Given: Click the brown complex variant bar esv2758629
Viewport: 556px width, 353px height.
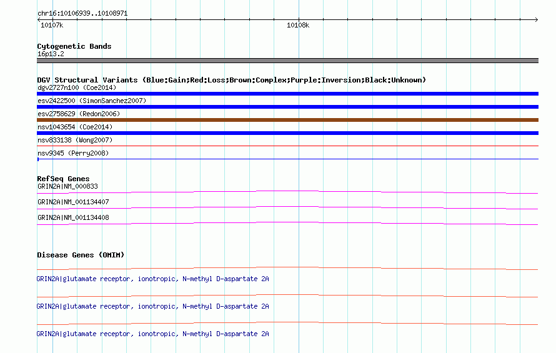Looking at the screenshot, I should click(287, 120).
